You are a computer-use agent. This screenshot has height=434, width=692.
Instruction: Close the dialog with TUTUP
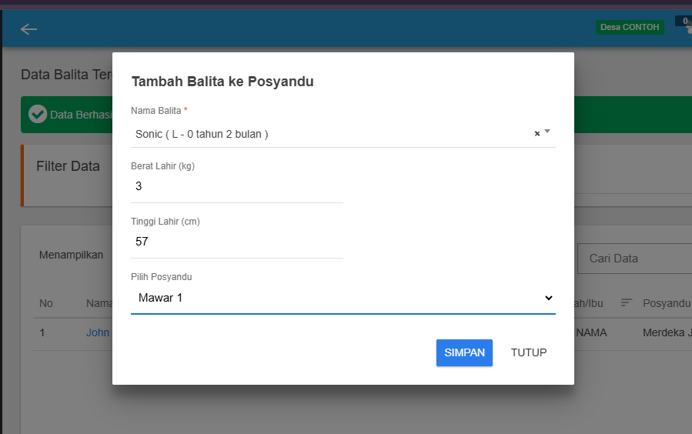click(529, 352)
